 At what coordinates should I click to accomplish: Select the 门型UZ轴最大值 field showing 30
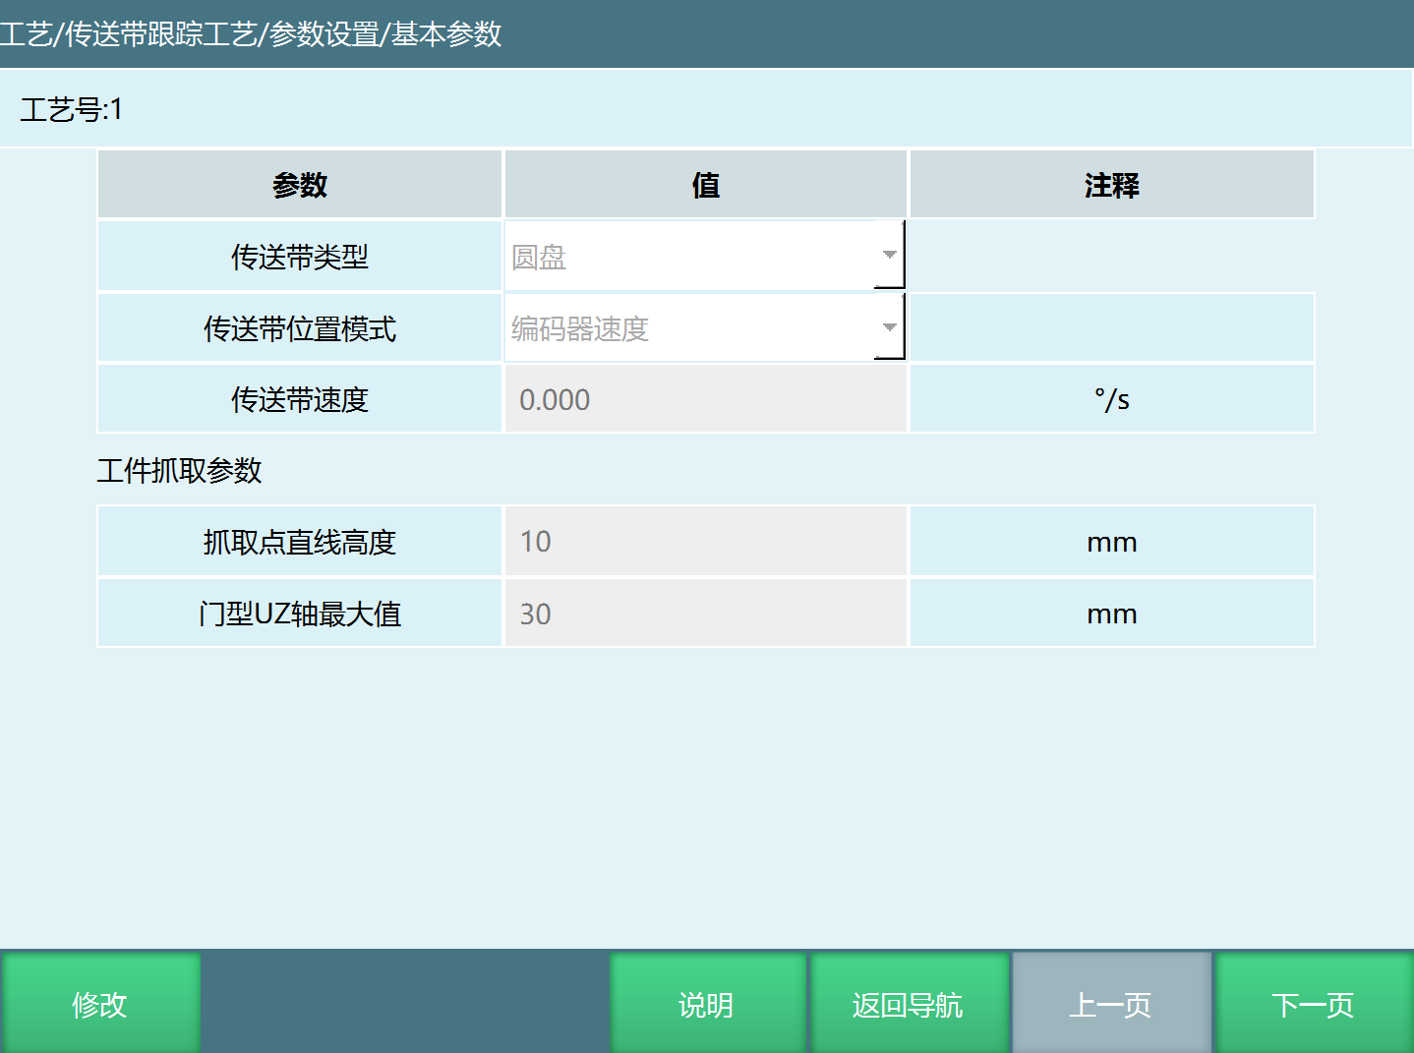pyautogui.click(x=704, y=613)
